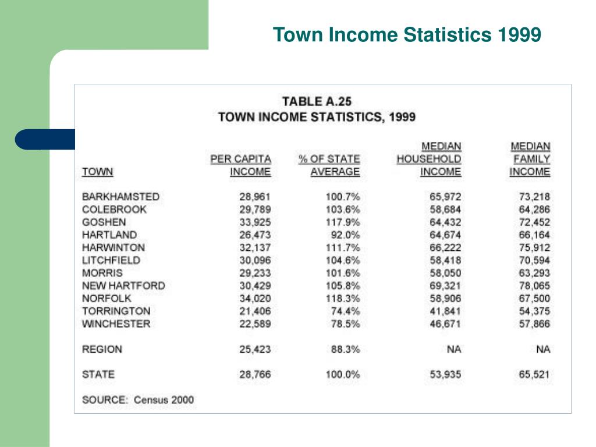This screenshot has width=596, height=447.
Task: Click Barkhamsted per capita value 28,961
Action: [255, 197]
